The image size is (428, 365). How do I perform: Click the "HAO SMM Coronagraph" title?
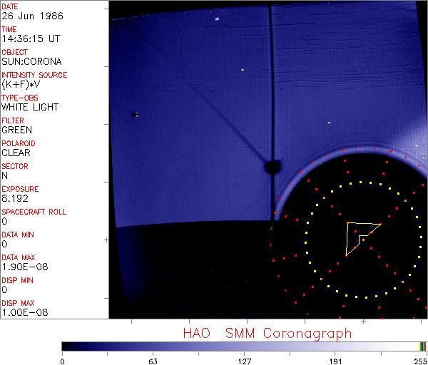267,333
